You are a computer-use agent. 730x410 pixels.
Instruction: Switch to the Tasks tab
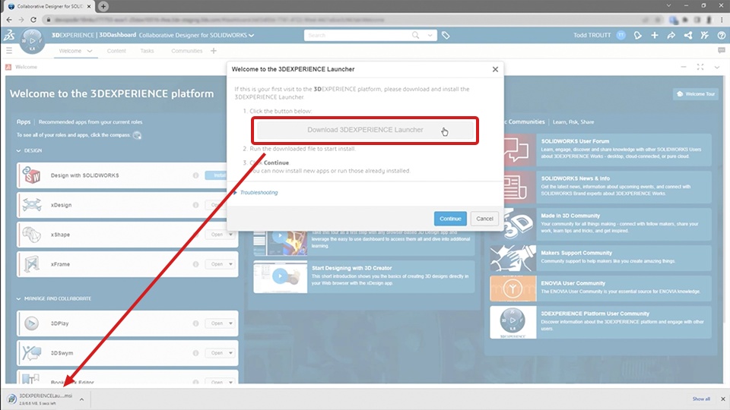(x=147, y=51)
